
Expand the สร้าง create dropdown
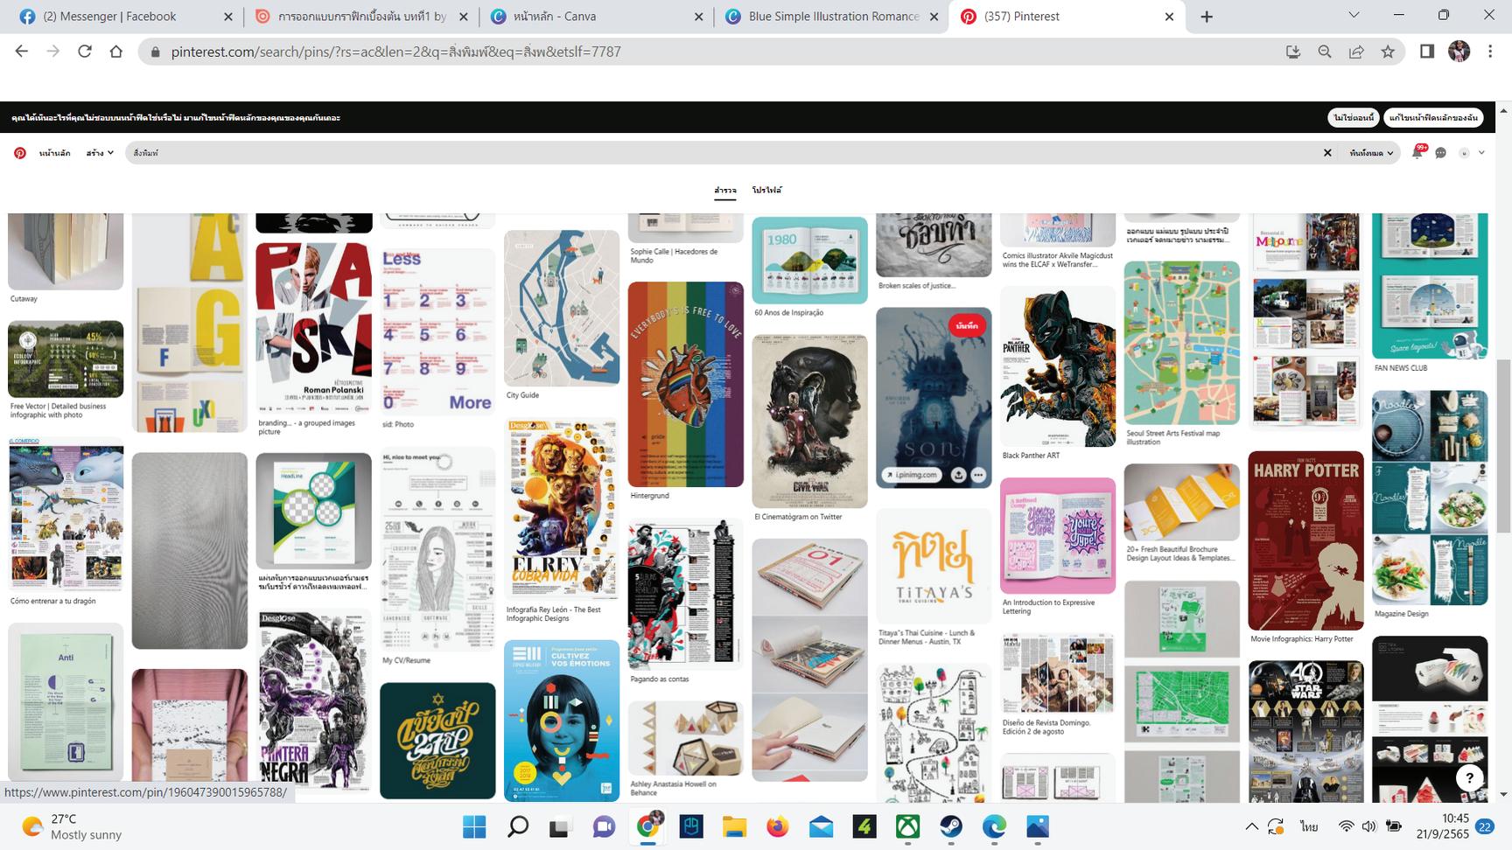(100, 153)
